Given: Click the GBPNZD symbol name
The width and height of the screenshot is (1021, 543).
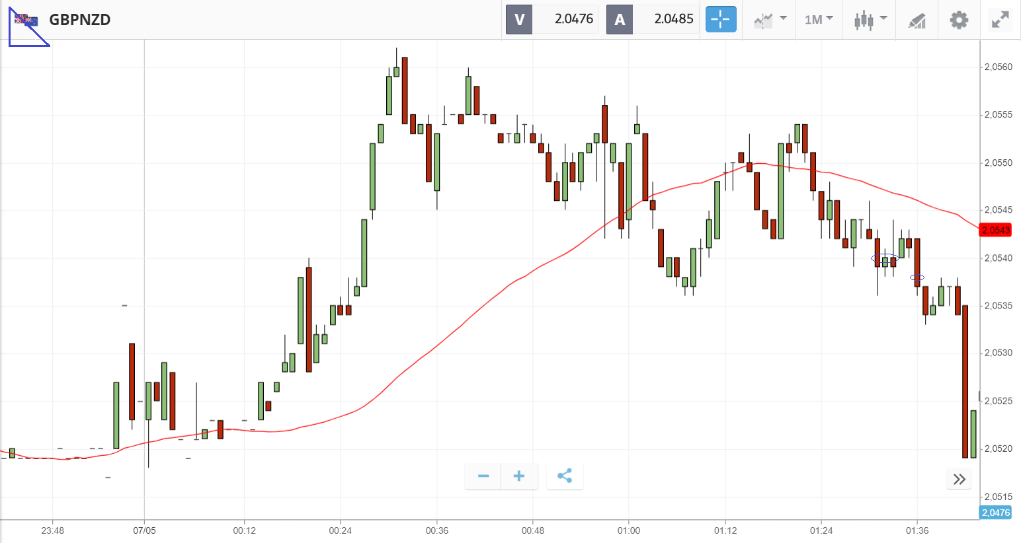Looking at the screenshot, I should 80,20.
